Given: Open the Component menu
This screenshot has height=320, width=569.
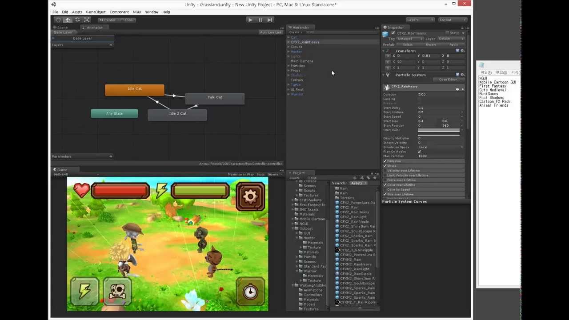Looking at the screenshot, I should [119, 12].
